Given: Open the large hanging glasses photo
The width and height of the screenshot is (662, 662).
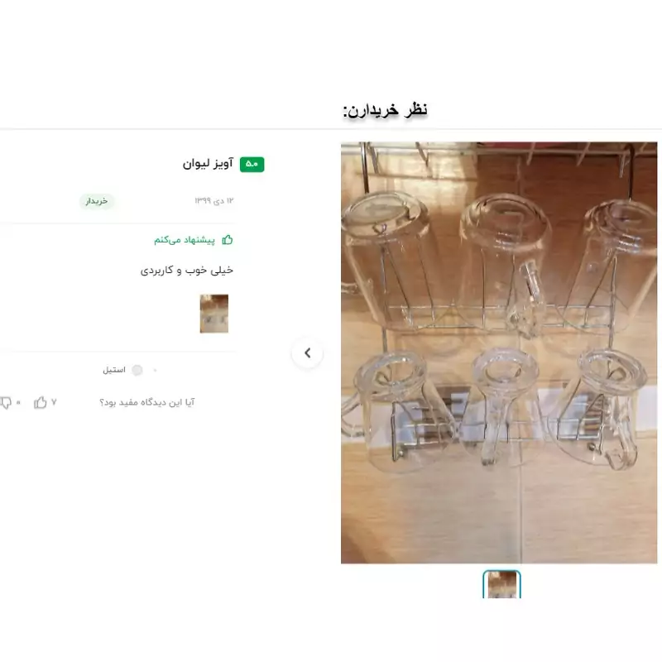Looking at the screenshot, I should 499,353.
